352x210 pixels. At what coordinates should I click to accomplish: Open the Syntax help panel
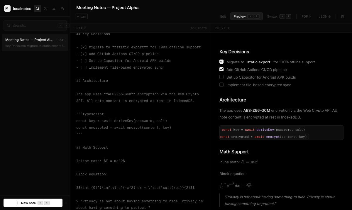click(x=272, y=16)
